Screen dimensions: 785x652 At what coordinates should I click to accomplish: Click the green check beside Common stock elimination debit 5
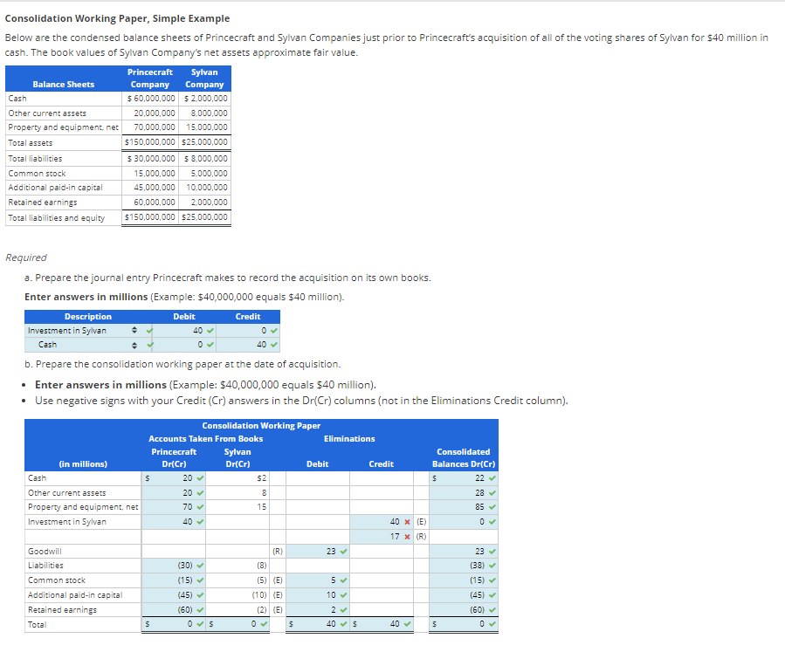pos(343,580)
